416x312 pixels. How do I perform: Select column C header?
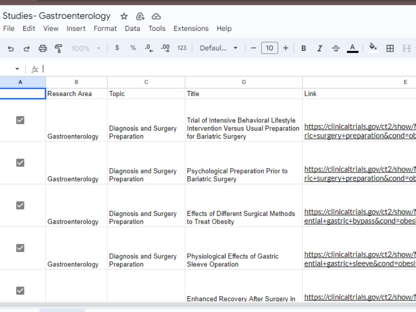click(146, 82)
